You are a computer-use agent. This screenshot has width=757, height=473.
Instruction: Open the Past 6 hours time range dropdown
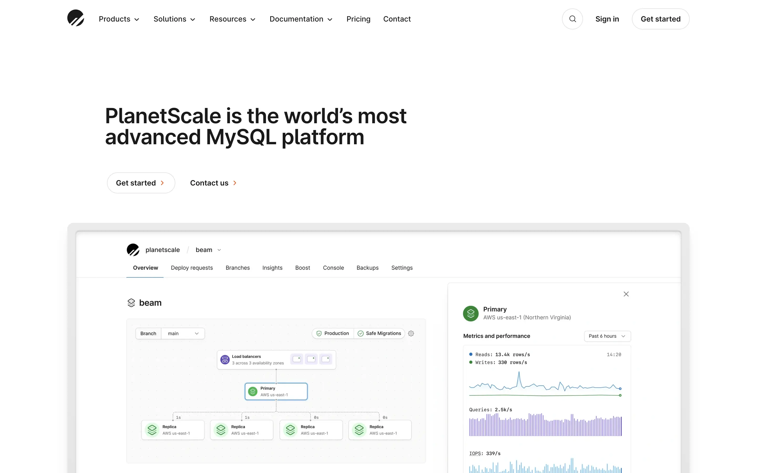pos(607,336)
